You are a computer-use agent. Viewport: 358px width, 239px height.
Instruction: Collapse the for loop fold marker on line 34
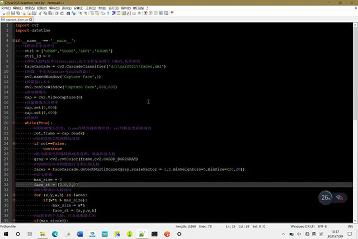13,195
